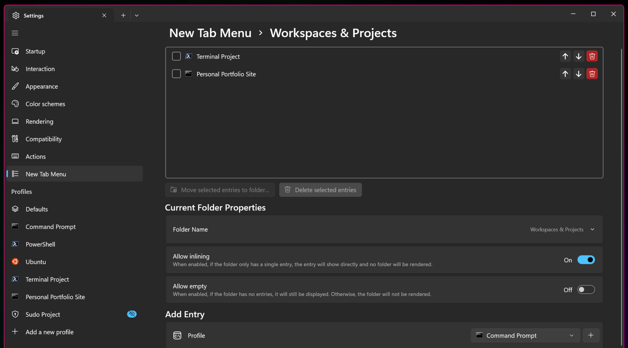Image resolution: width=628 pixels, height=348 pixels.
Task: Check the Personal Portfolio Site checkbox
Action: 176,74
